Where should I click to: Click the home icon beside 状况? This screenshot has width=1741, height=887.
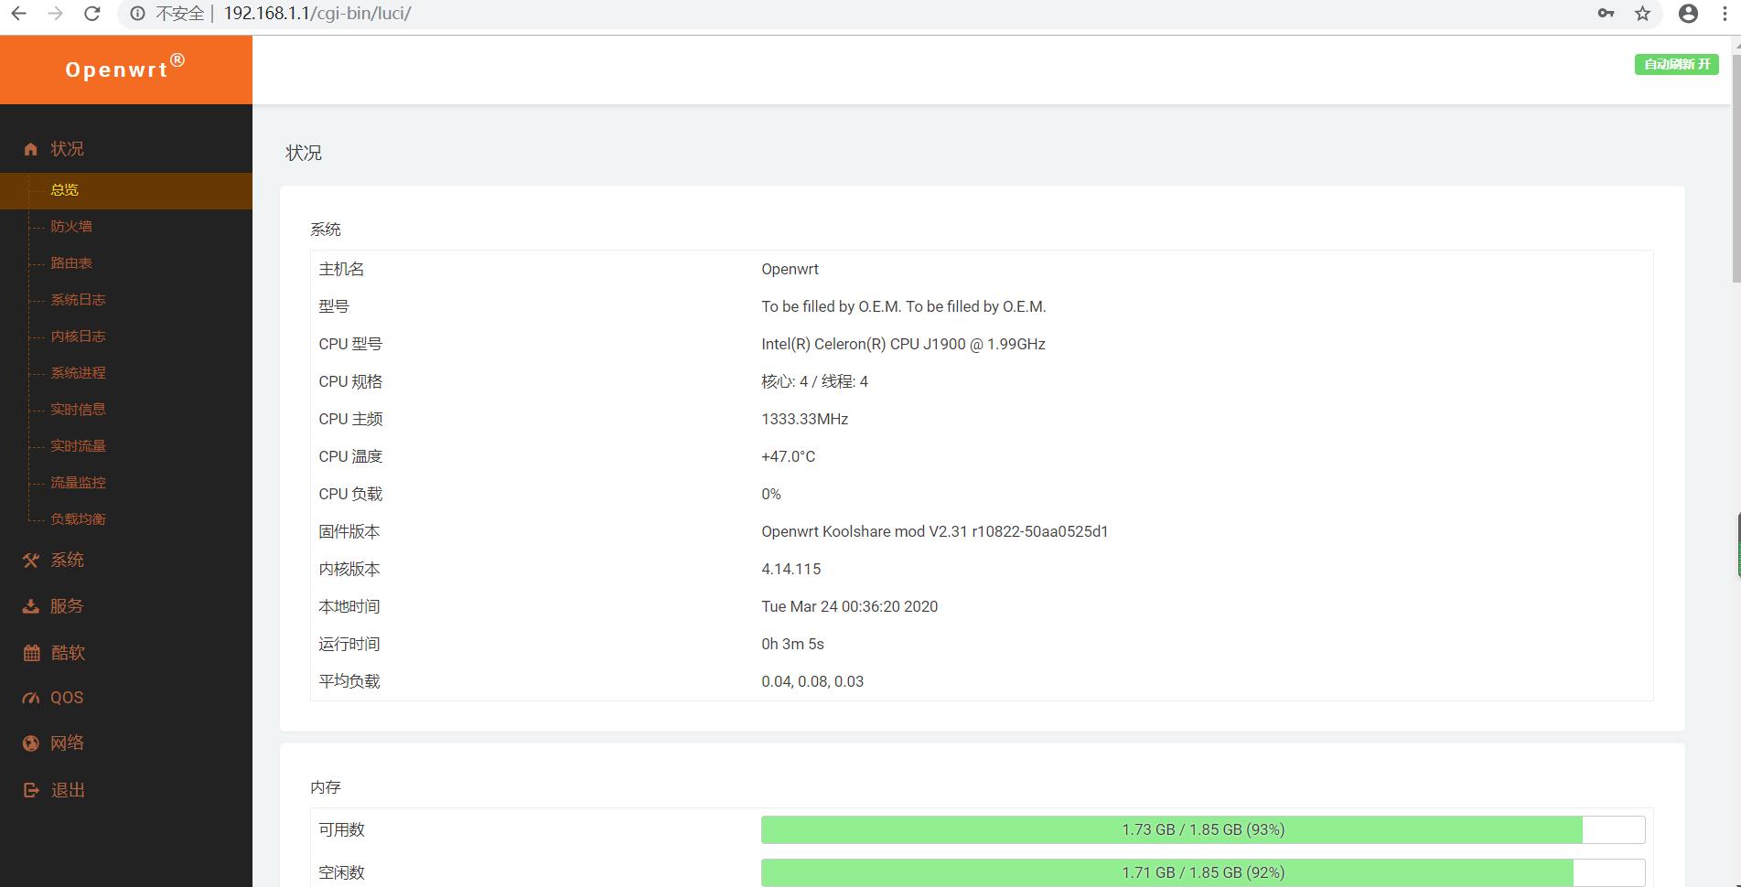click(x=31, y=149)
